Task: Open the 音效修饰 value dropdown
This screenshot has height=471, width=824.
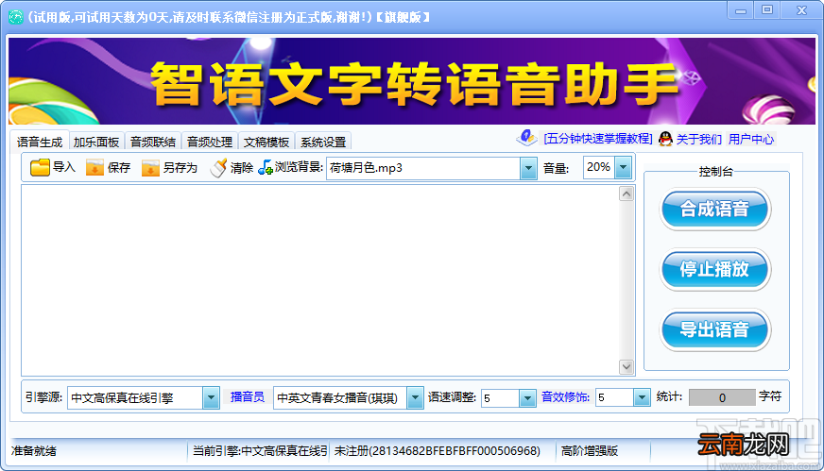Action: (x=642, y=398)
